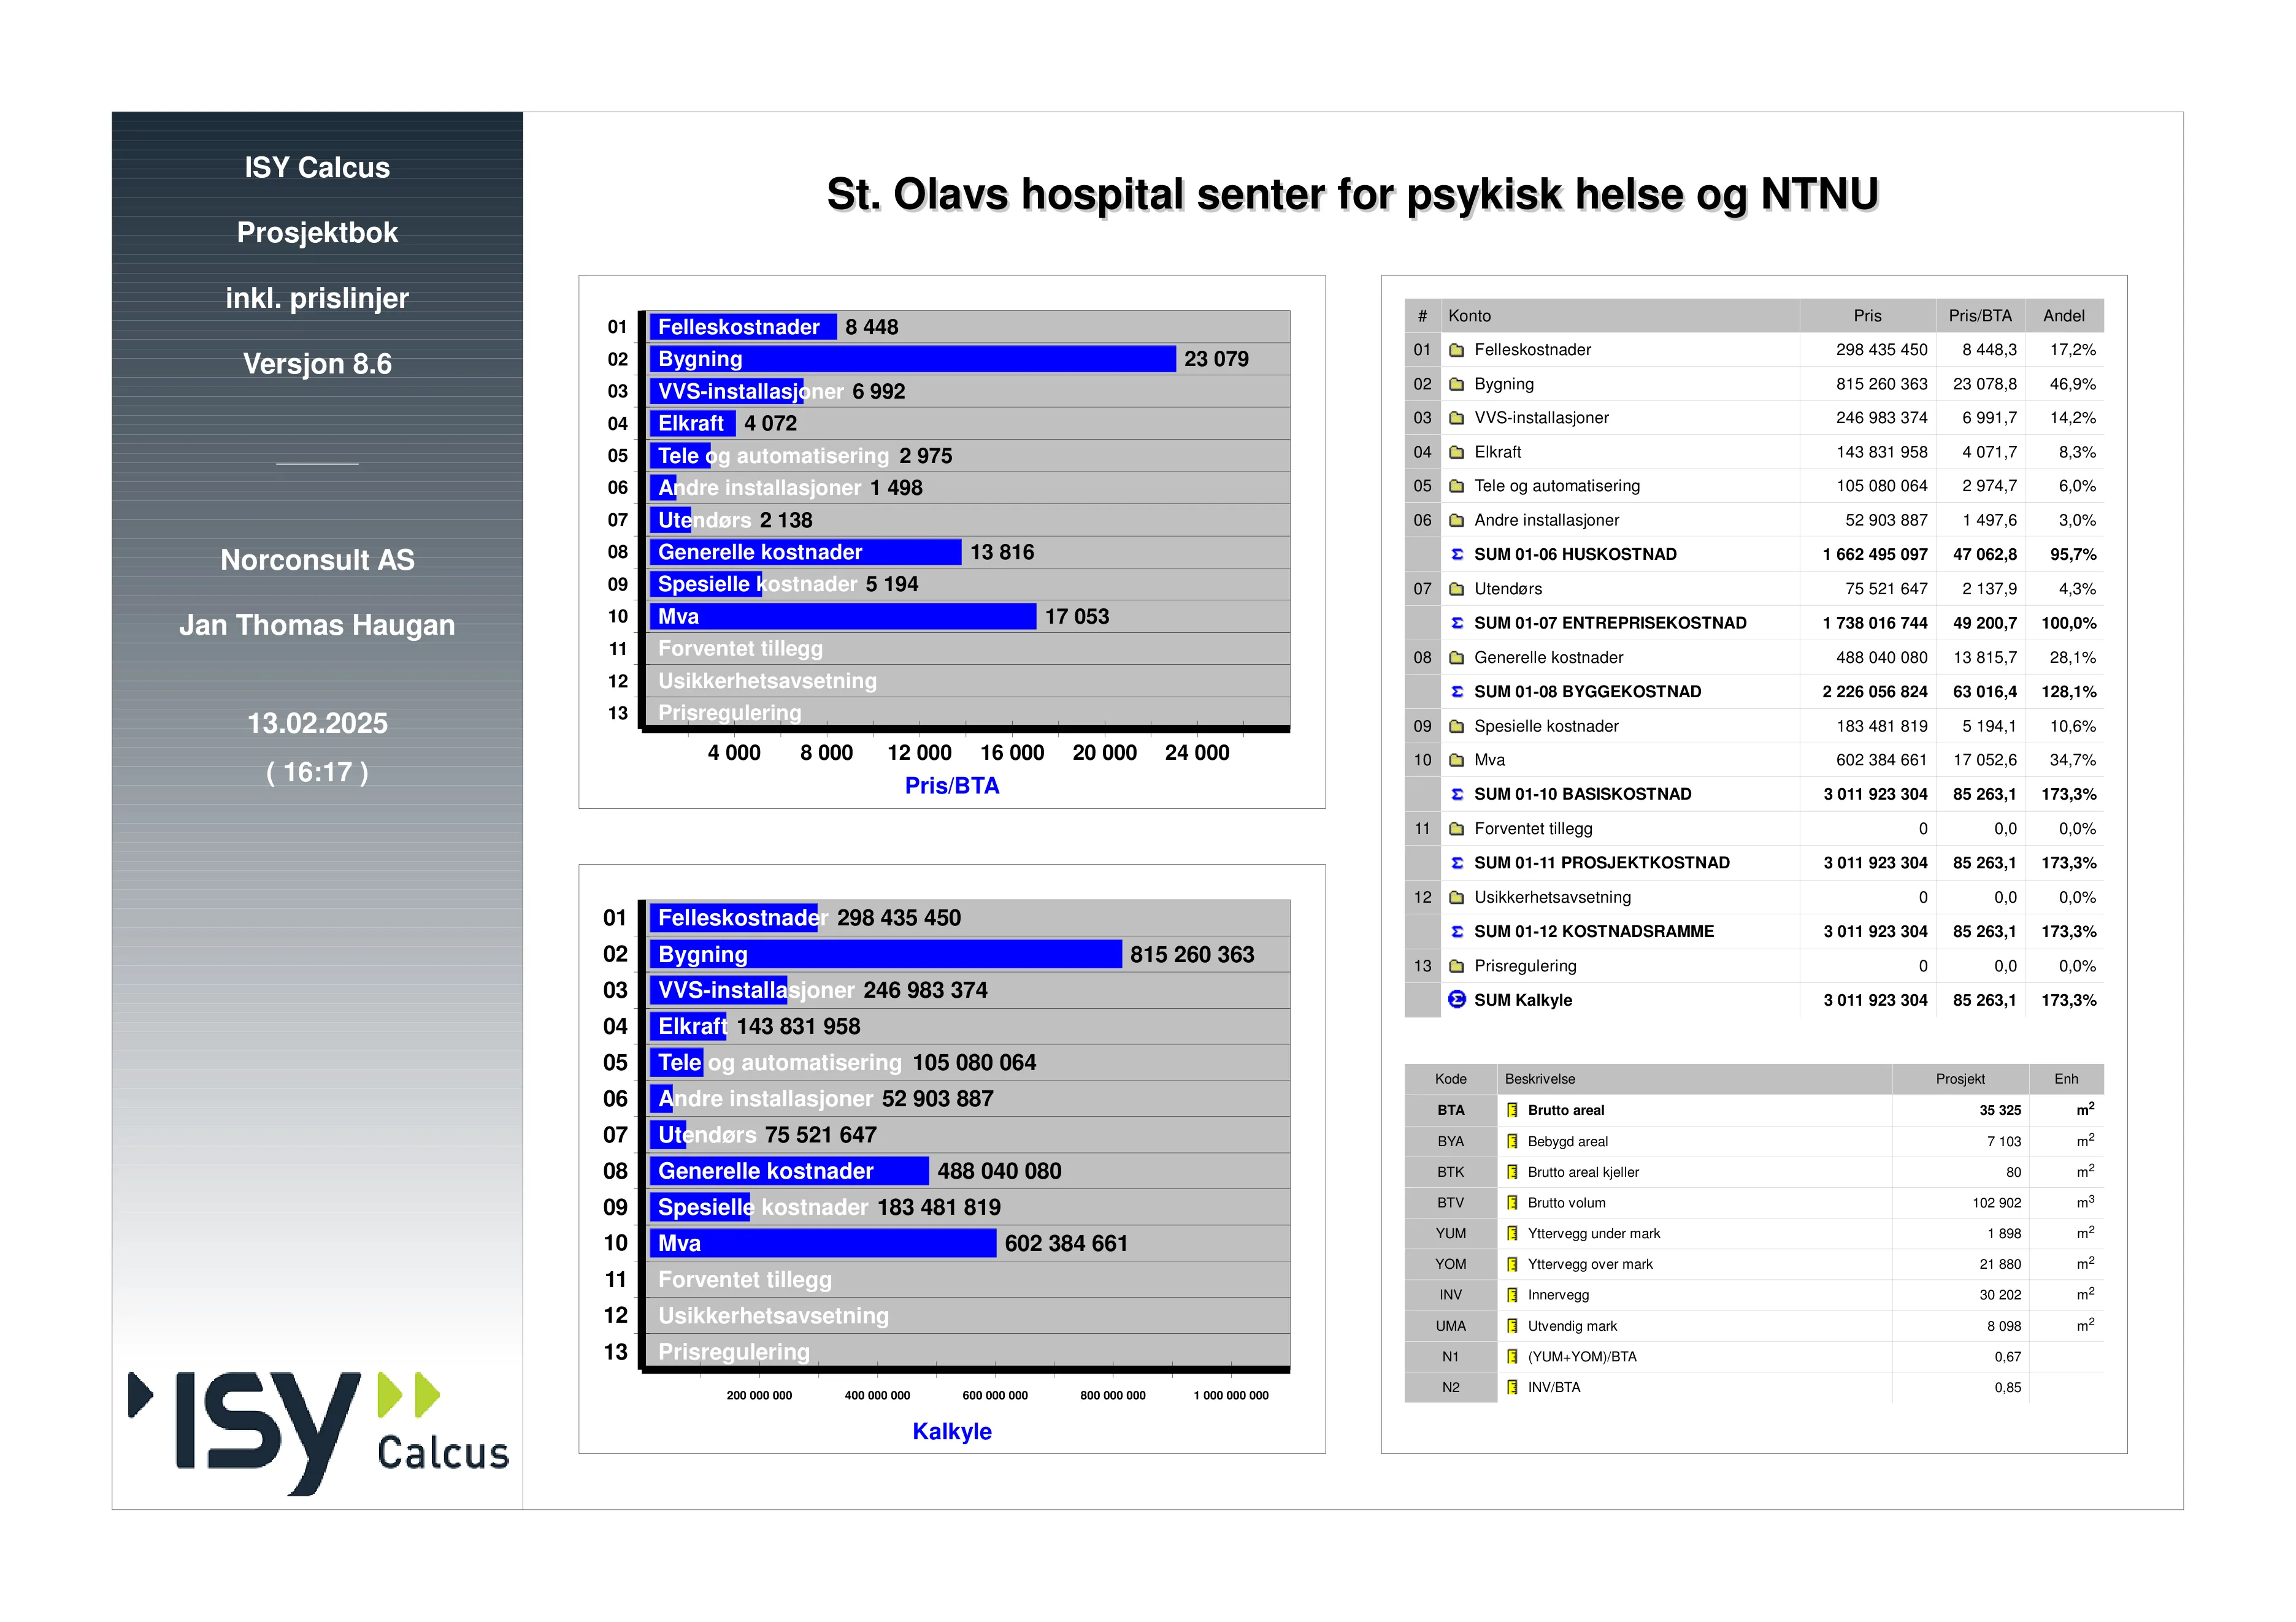Click the sigma icon for SUM 01-10 BASISKOSTNAD

(x=1457, y=794)
